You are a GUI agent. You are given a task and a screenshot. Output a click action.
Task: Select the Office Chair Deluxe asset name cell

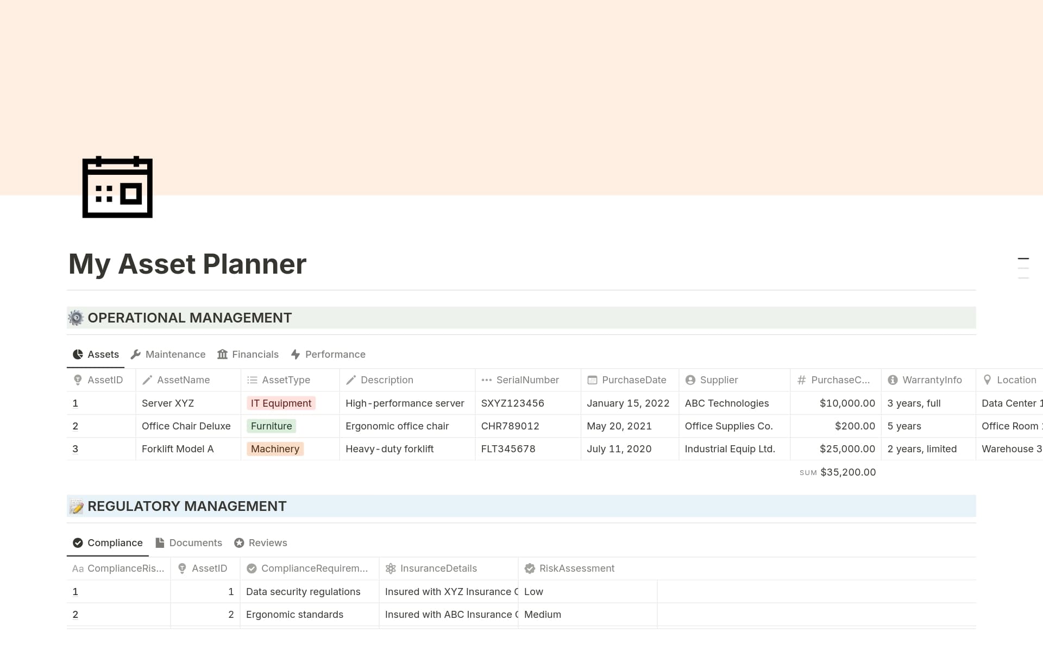point(186,426)
